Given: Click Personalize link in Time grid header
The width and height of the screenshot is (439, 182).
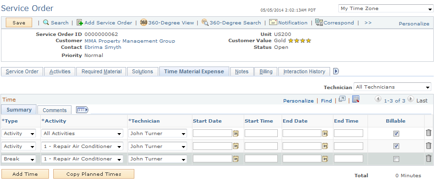Looking at the screenshot, I should pyautogui.click(x=298, y=101).
